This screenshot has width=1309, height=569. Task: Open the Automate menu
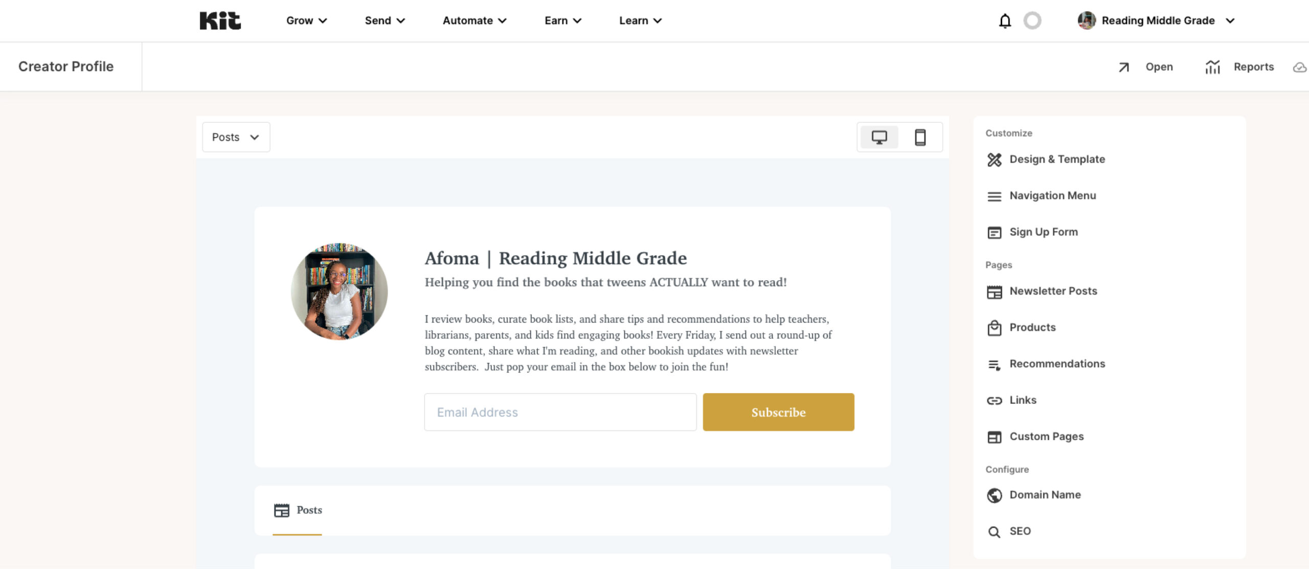pos(474,21)
